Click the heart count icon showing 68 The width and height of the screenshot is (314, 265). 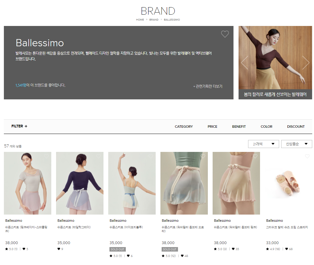click(x=287, y=249)
